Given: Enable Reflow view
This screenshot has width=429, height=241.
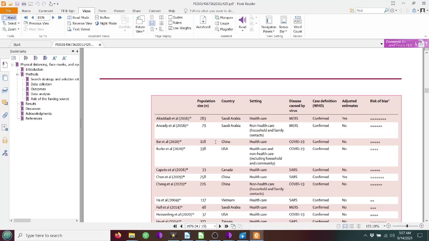Looking at the screenshot, I should click(x=102, y=17).
